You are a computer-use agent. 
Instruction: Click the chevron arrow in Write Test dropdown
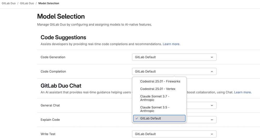coord(212,134)
